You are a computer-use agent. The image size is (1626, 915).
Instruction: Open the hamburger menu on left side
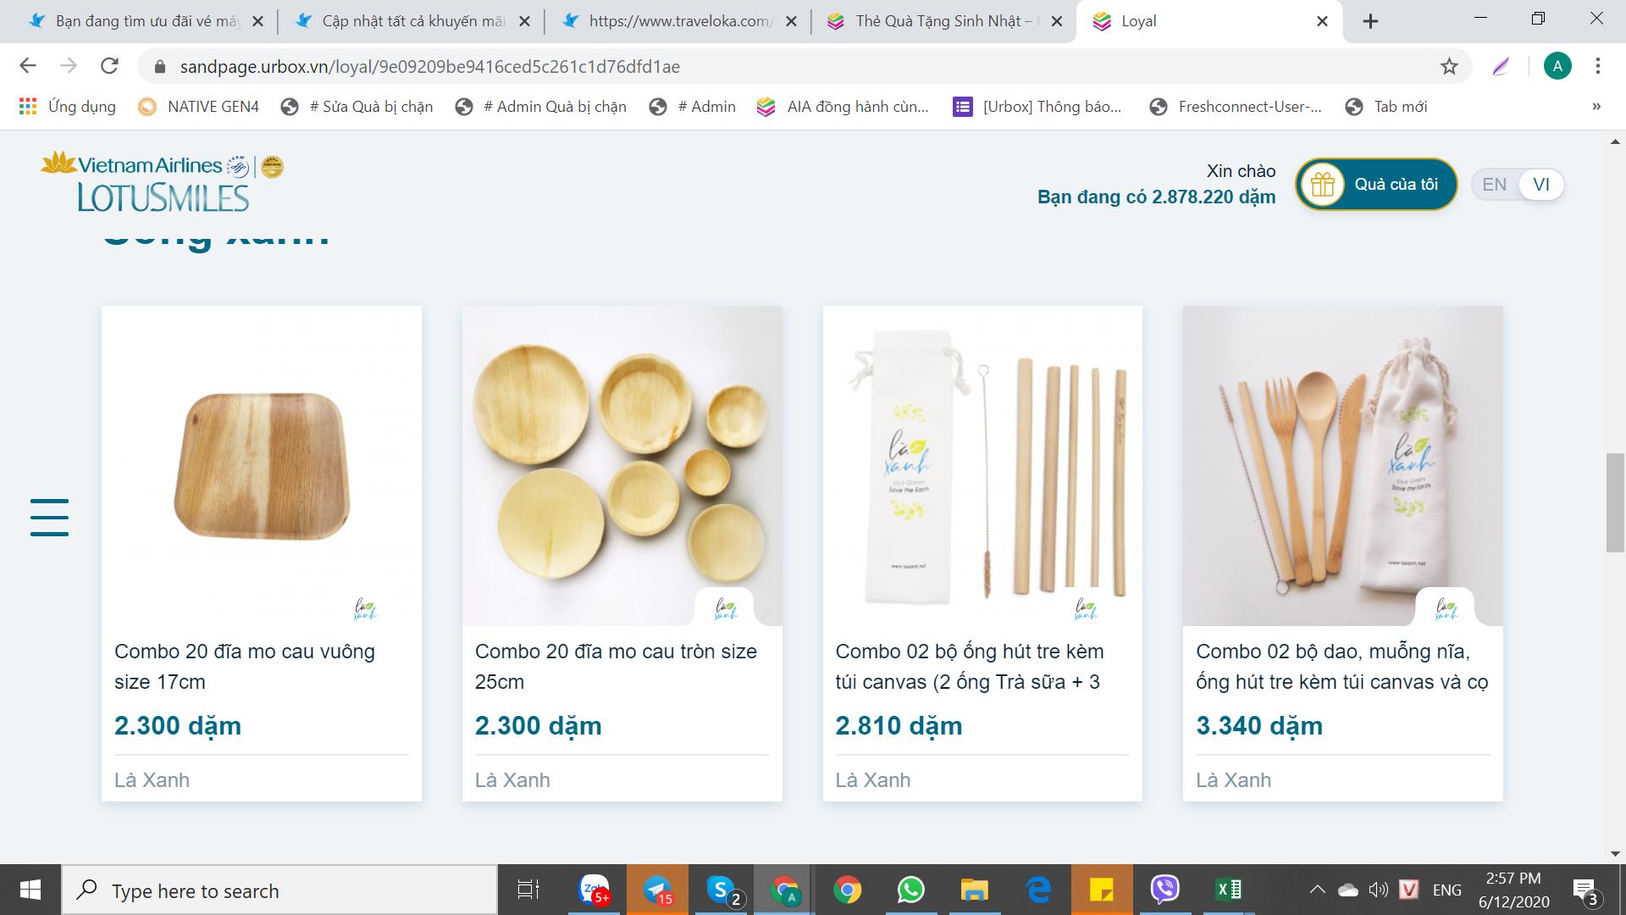(49, 517)
